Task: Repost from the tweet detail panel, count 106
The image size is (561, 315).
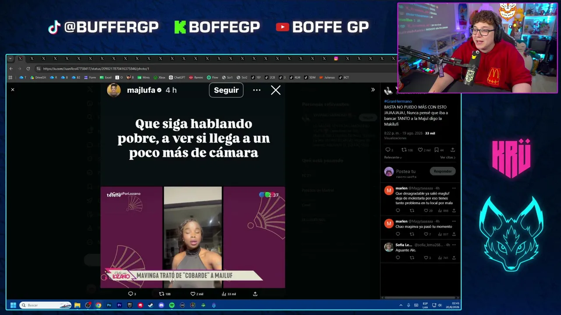Action: click(404, 150)
